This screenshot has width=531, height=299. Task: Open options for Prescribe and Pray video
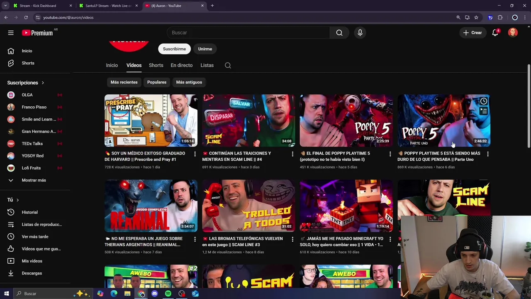click(x=195, y=154)
